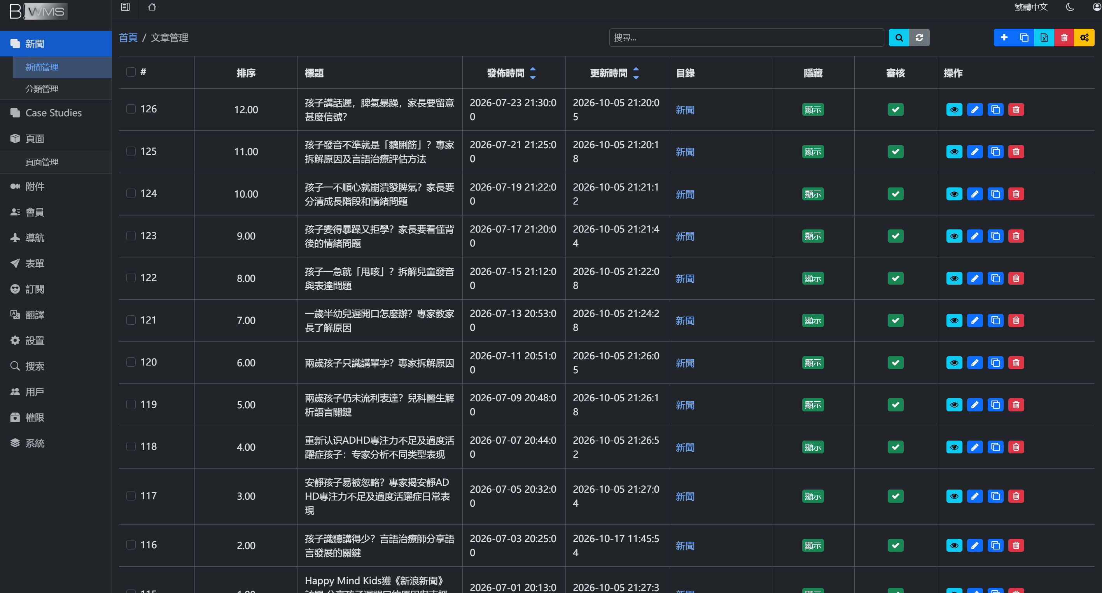Click the red batch delete button in the toolbar
Image resolution: width=1102 pixels, height=593 pixels.
coord(1064,38)
